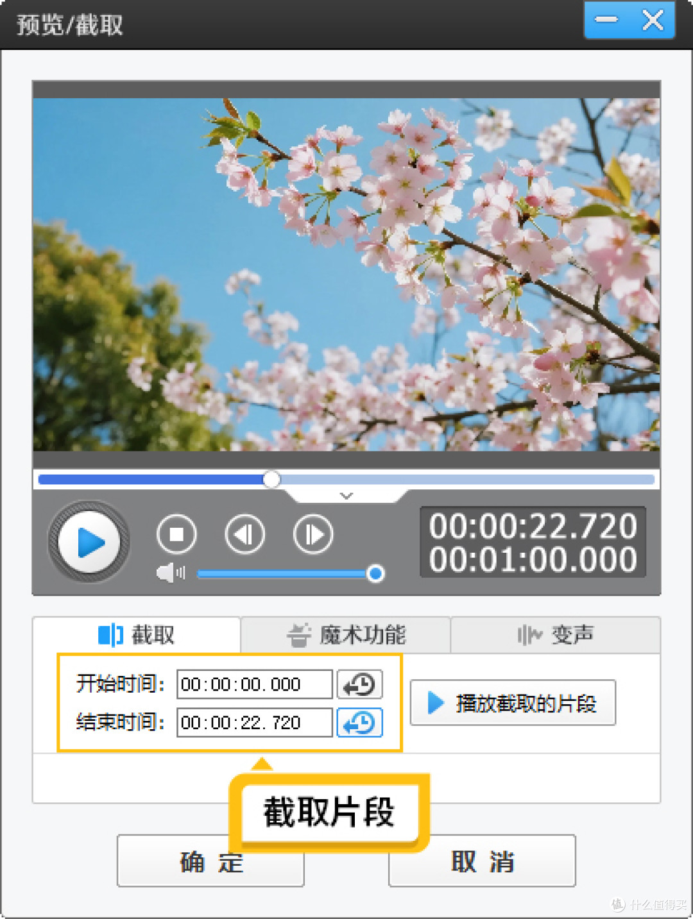693x919 pixels.
Task: Set start time to current position clock icon
Action: pyautogui.click(x=360, y=684)
